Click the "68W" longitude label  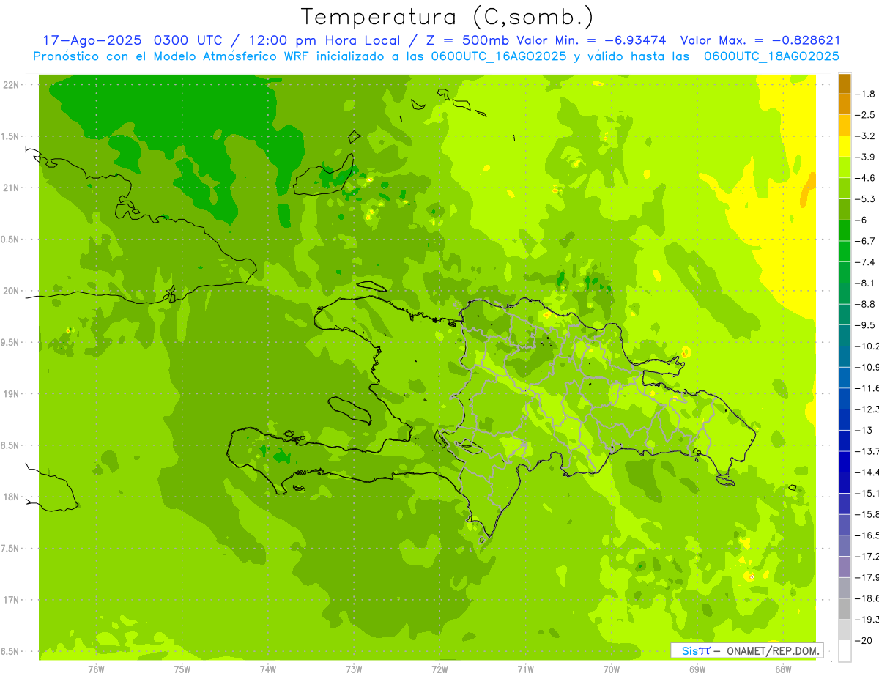tap(783, 669)
